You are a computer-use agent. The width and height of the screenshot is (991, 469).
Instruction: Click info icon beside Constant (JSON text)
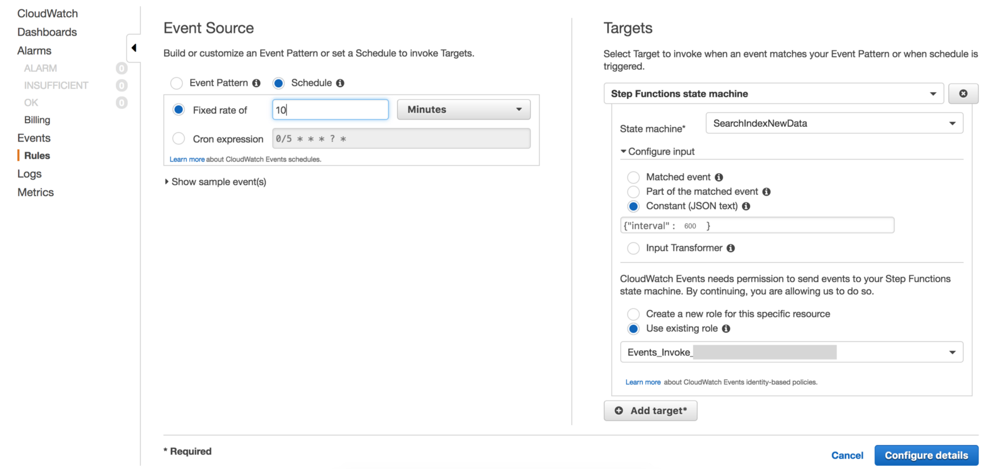tap(746, 207)
